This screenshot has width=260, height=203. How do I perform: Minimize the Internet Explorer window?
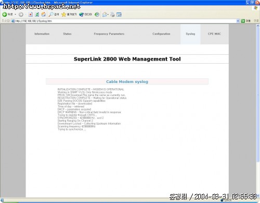[248, 3]
